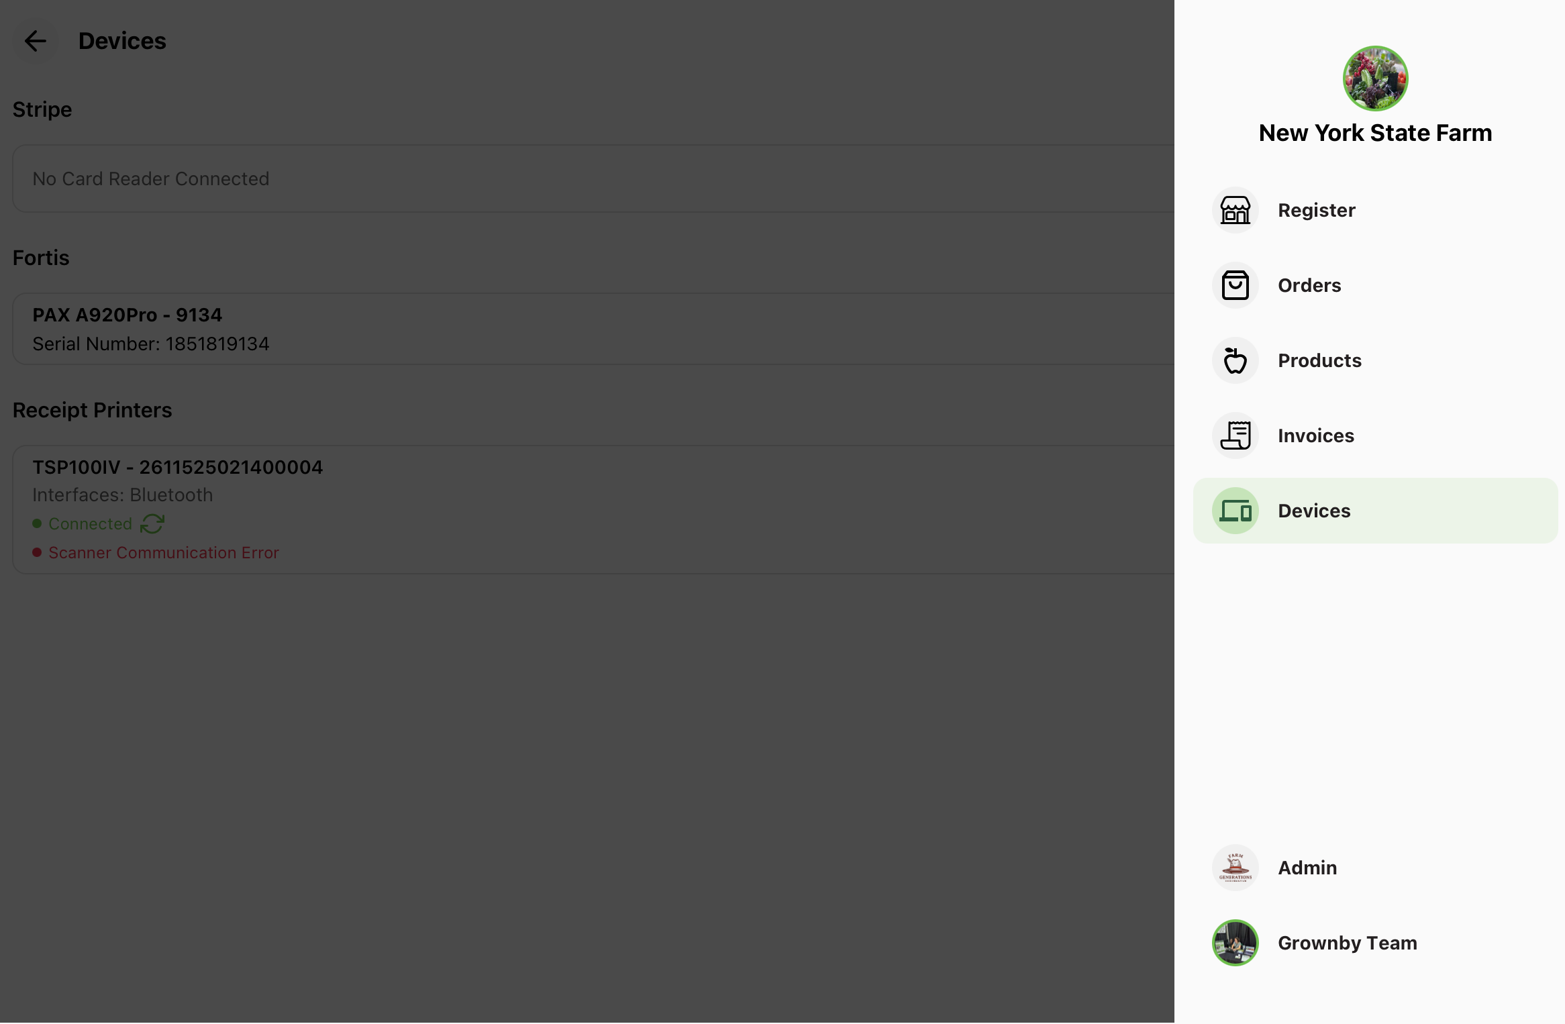Open the TSP100IV receipt printer card
The height and width of the screenshot is (1024, 1565).
tap(593, 510)
